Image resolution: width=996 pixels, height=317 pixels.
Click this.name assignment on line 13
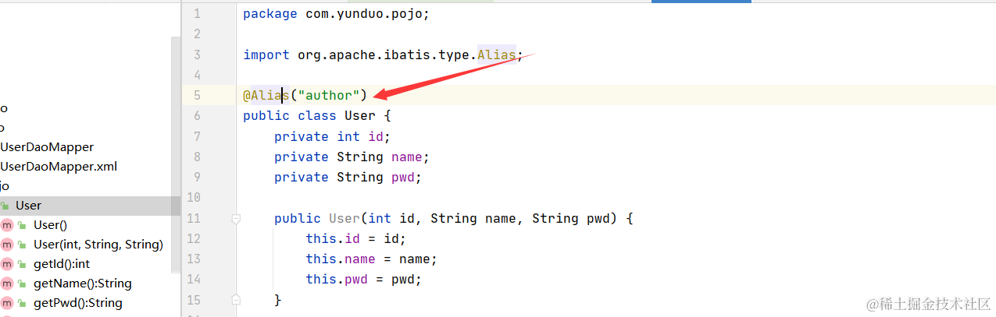pyautogui.click(x=371, y=259)
